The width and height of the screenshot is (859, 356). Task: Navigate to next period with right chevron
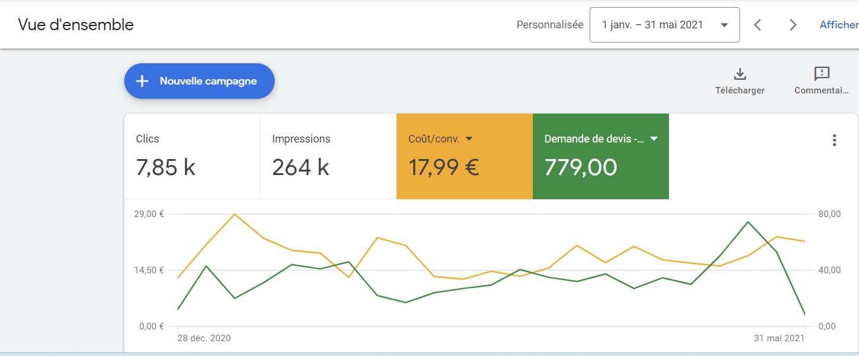point(793,24)
